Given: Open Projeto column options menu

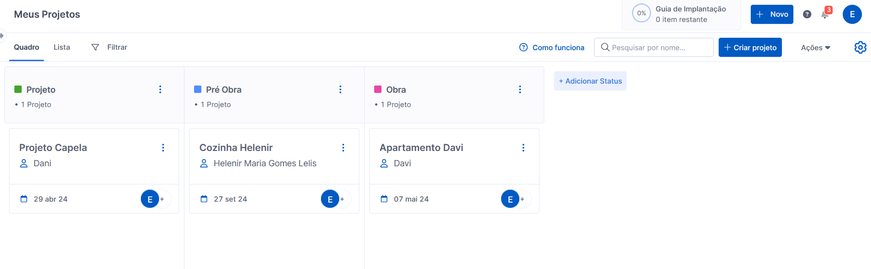Looking at the screenshot, I should [160, 89].
